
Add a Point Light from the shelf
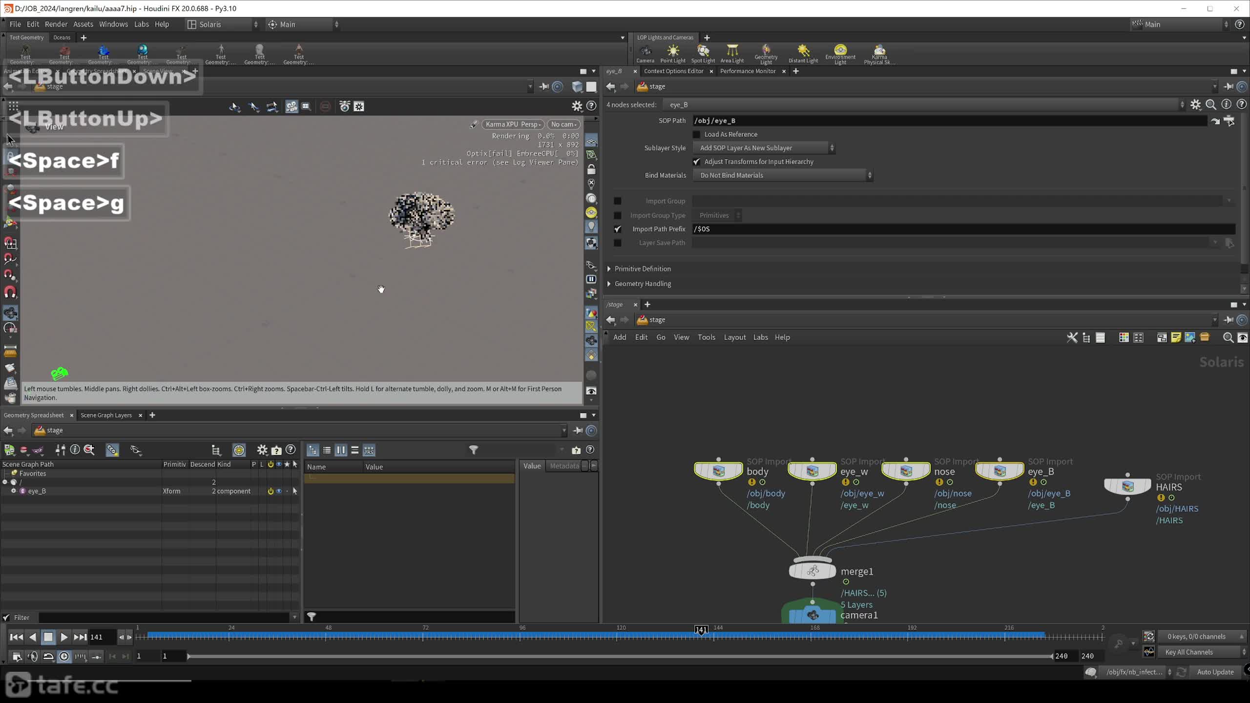coord(673,54)
